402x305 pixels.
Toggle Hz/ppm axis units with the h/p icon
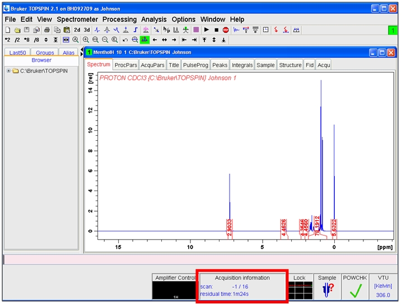167,30
